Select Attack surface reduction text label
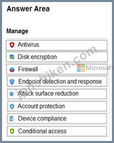This screenshot has width=114, height=143. click(x=48, y=93)
